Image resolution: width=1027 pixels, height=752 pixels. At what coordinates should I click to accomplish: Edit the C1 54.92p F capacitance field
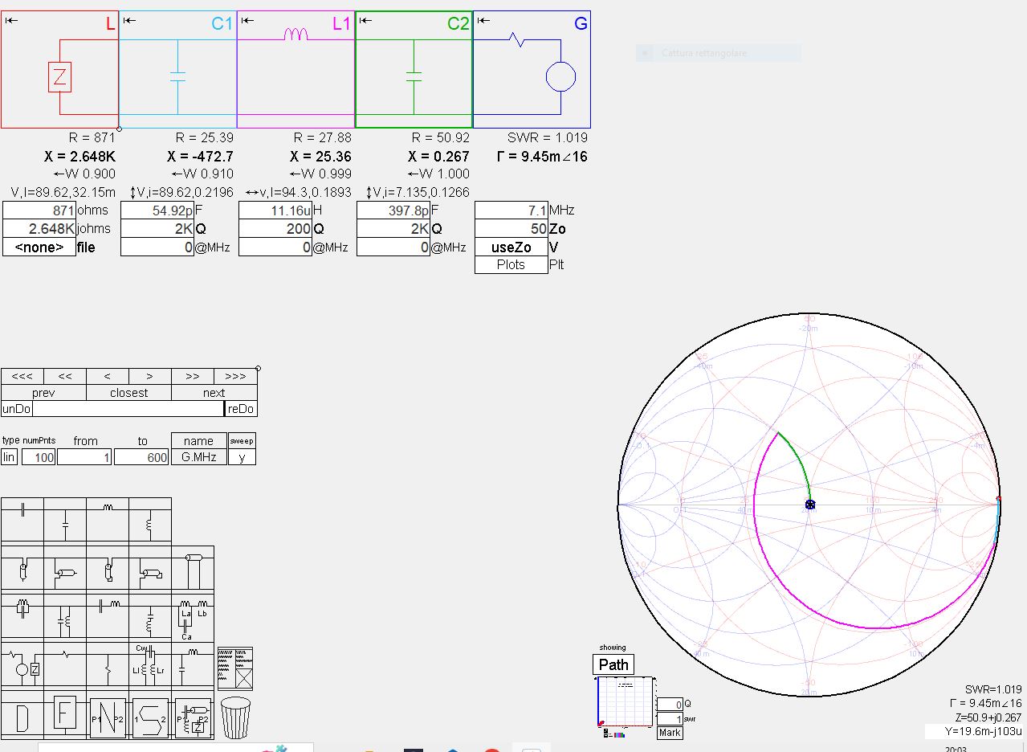click(x=157, y=210)
